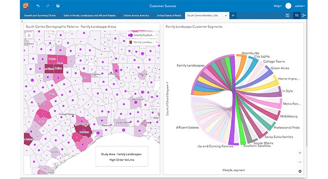The image size is (328, 179).
Task: Click the Green Acres segment label
Action: coord(280,68)
